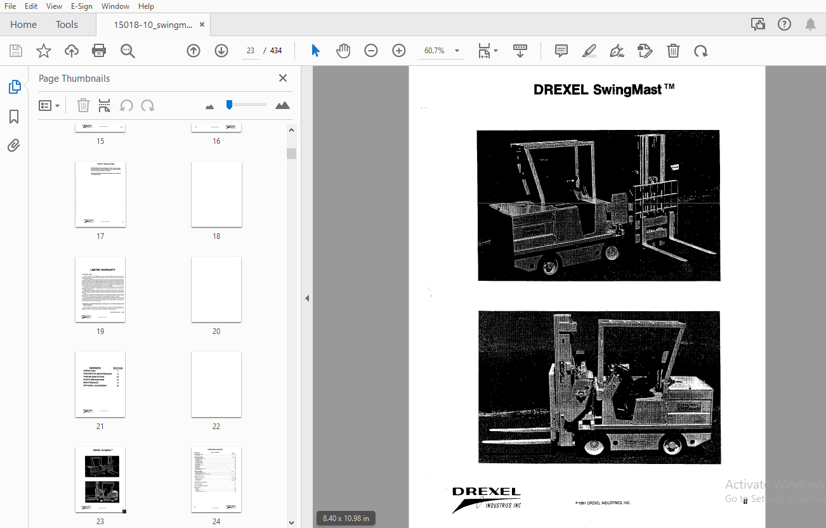826x528 pixels.
Task: Open the Help menu
Action: [146, 6]
